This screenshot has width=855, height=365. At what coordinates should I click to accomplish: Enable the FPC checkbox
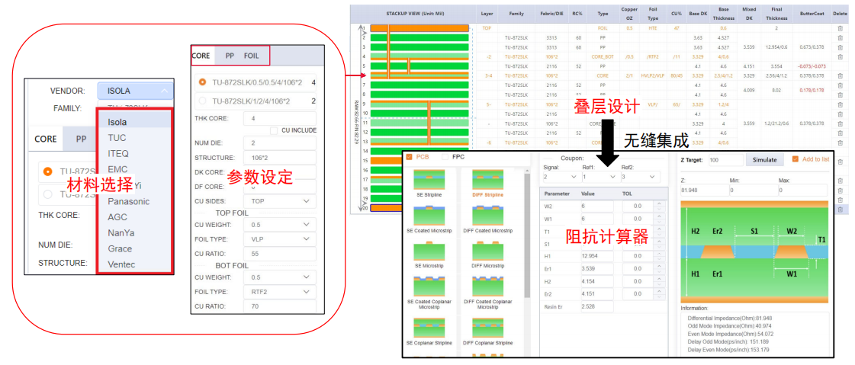tap(445, 157)
